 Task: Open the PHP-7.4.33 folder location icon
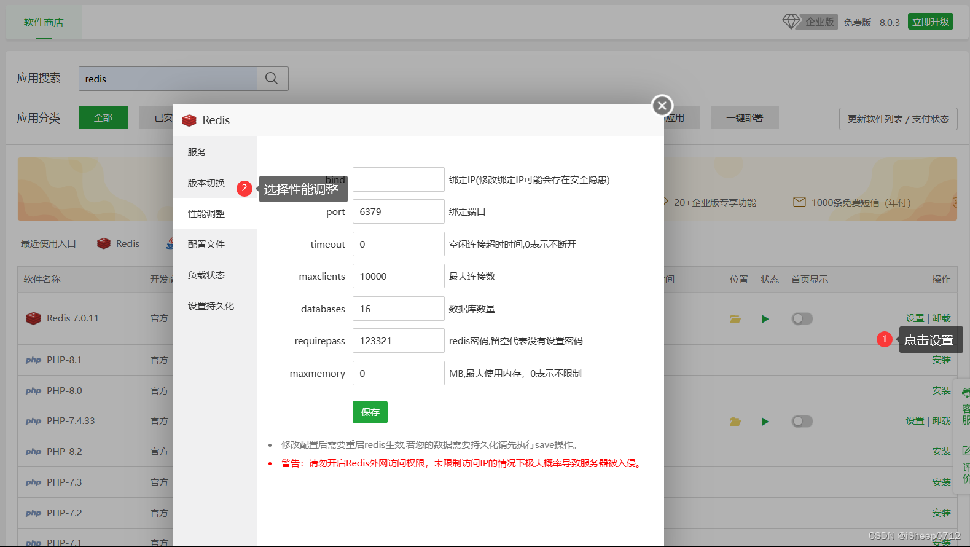point(735,422)
